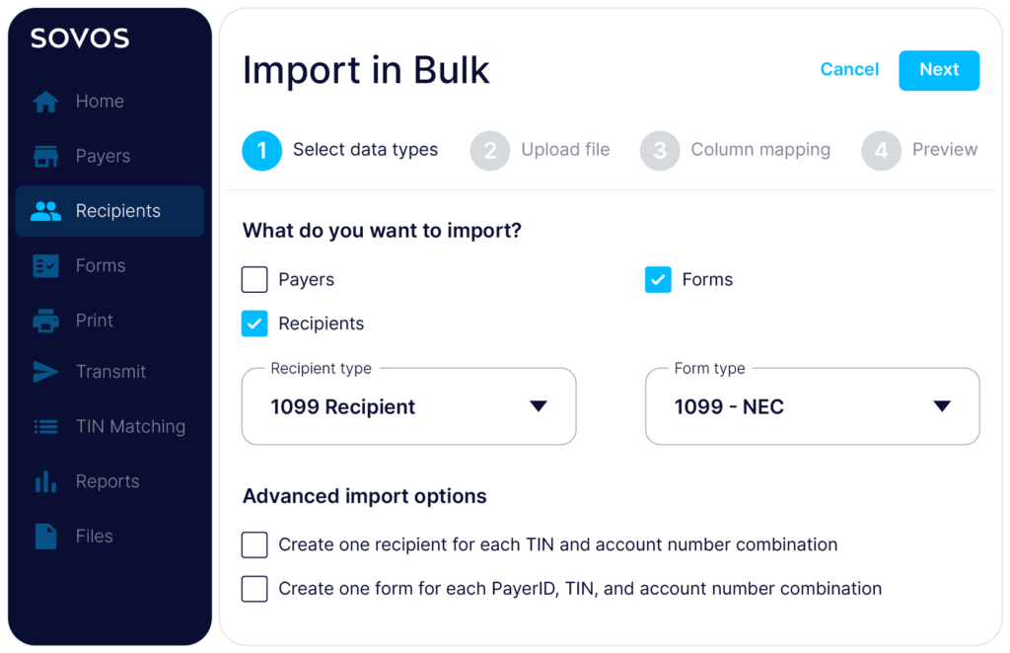Click the Print printer icon
The image size is (1010, 653).
45,321
